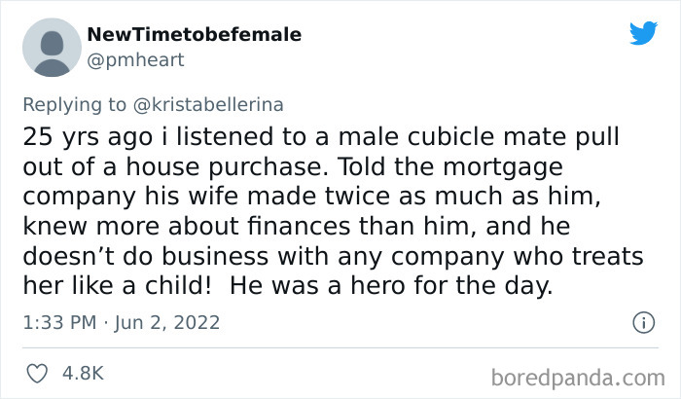This screenshot has height=399, width=681.
Task: Open the @pmheart handle
Action: [x=135, y=59]
